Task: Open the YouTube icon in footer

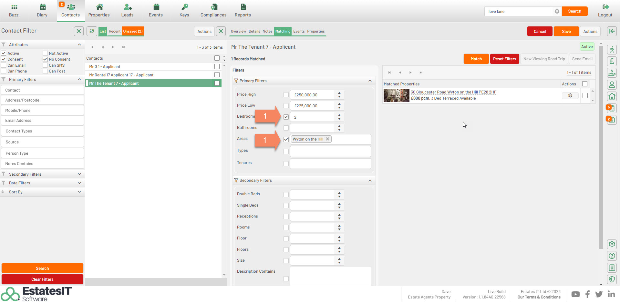Action: (x=575, y=294)
